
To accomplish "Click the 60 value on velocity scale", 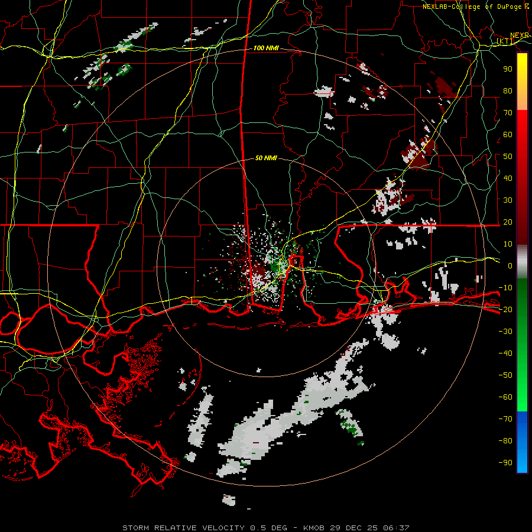I will 508,135.
